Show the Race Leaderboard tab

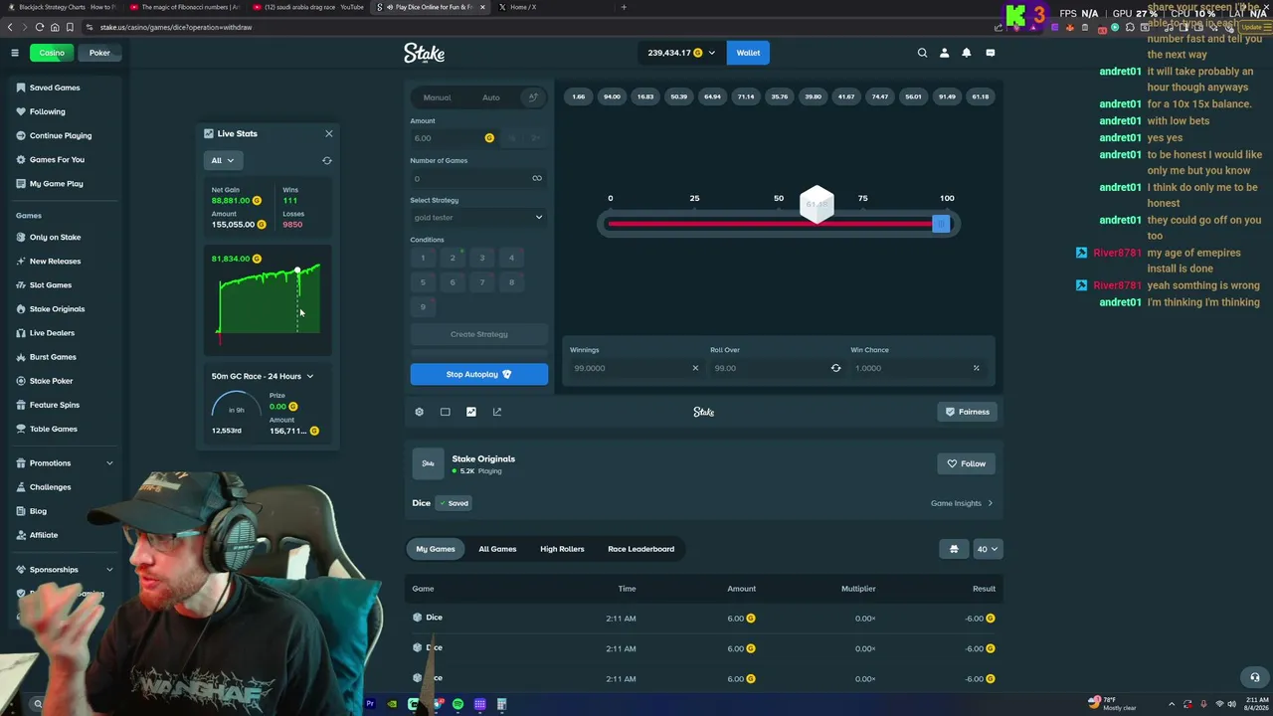pos(640,549)
